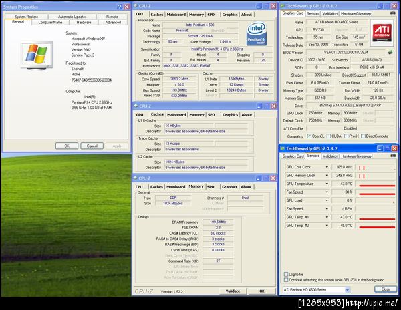The image size is (401, 310).
Task: Click the screenshot camera icon in GPU-Z Graphics Card window
Action: [x=393, y=13]
